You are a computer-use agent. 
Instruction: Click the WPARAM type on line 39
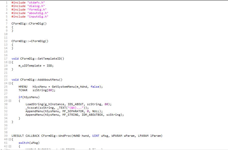click(x=117, y=136)
